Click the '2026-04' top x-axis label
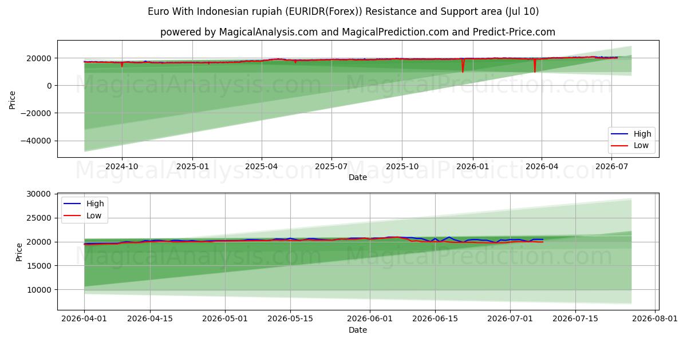This screenshot has height=343, width=687. (x=542, y=166)
